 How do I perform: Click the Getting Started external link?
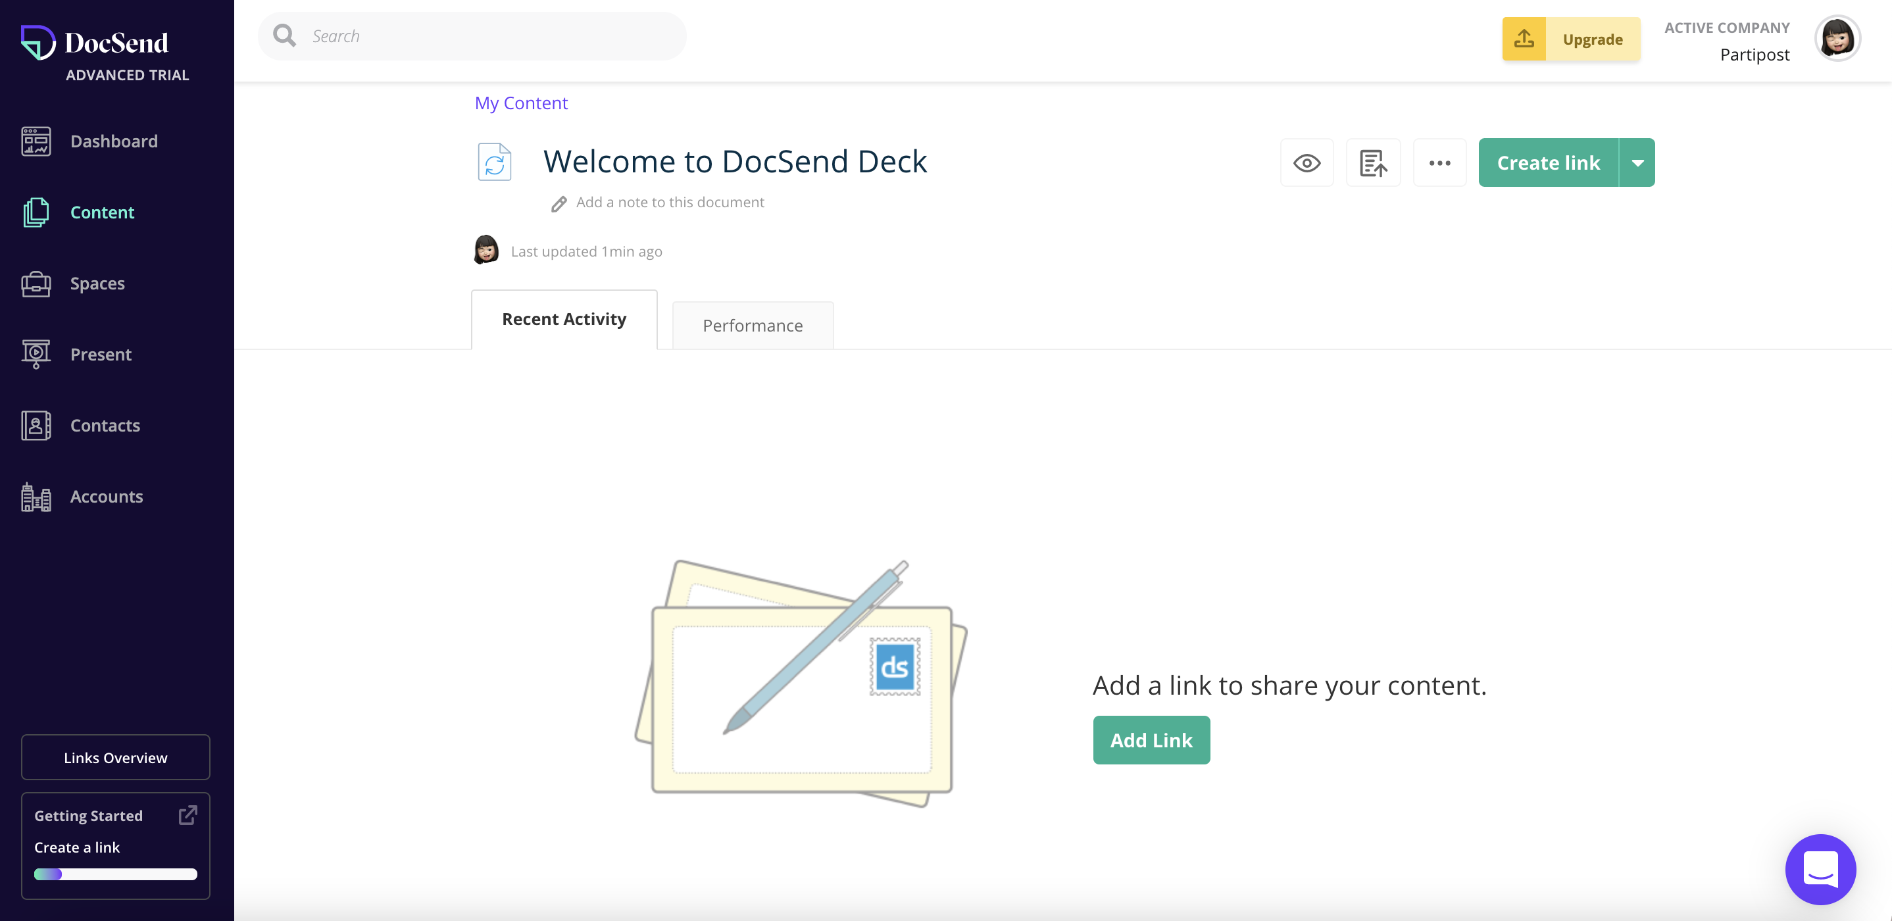tap(188, 815)
